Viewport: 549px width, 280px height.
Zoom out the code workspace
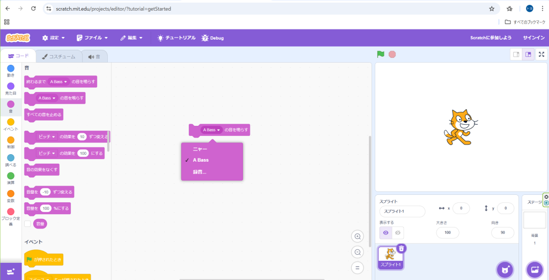click(x=358, y=252)
